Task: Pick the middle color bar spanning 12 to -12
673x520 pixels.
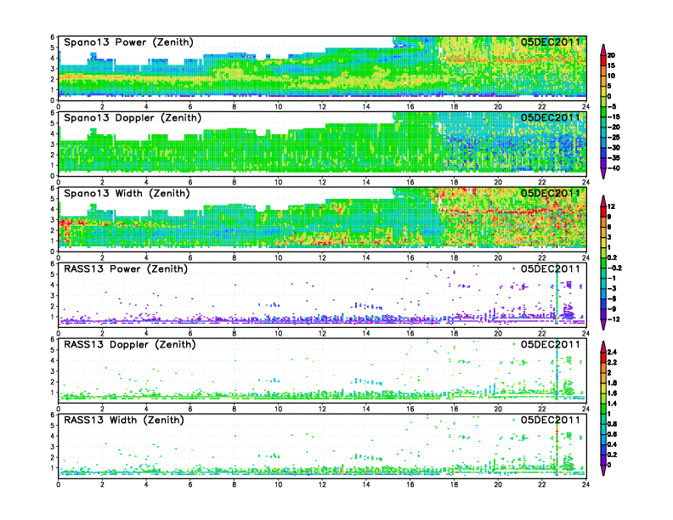Action: [x=603, y=263]
